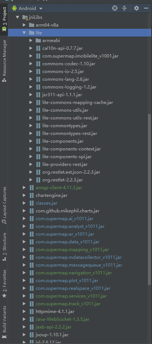Image resolution: width=152 pixels, height=344 pixels.
Task: Select com.supermap.plot_v1011.jar
Action: coord(67,280)
